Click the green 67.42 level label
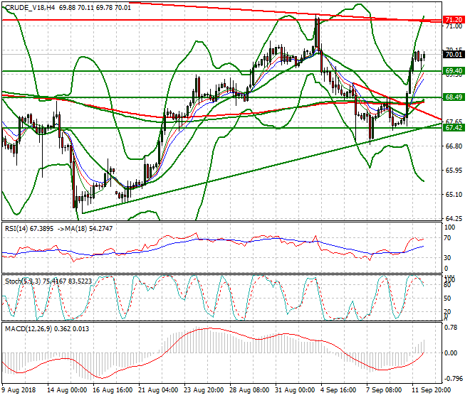 coord(454,128)
